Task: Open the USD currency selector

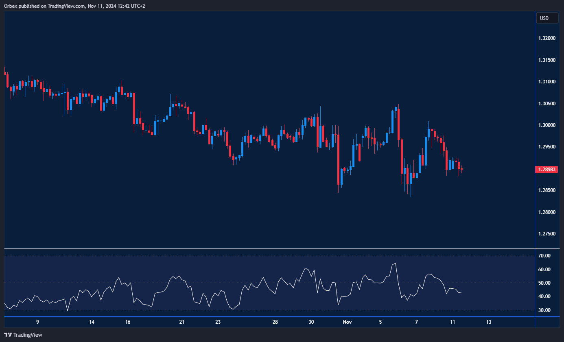Action: (x=547, y=18)
